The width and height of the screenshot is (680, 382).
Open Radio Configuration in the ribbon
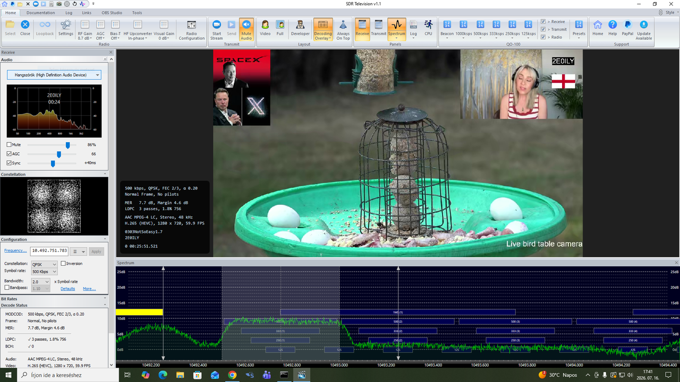click(x=192, y=29)
